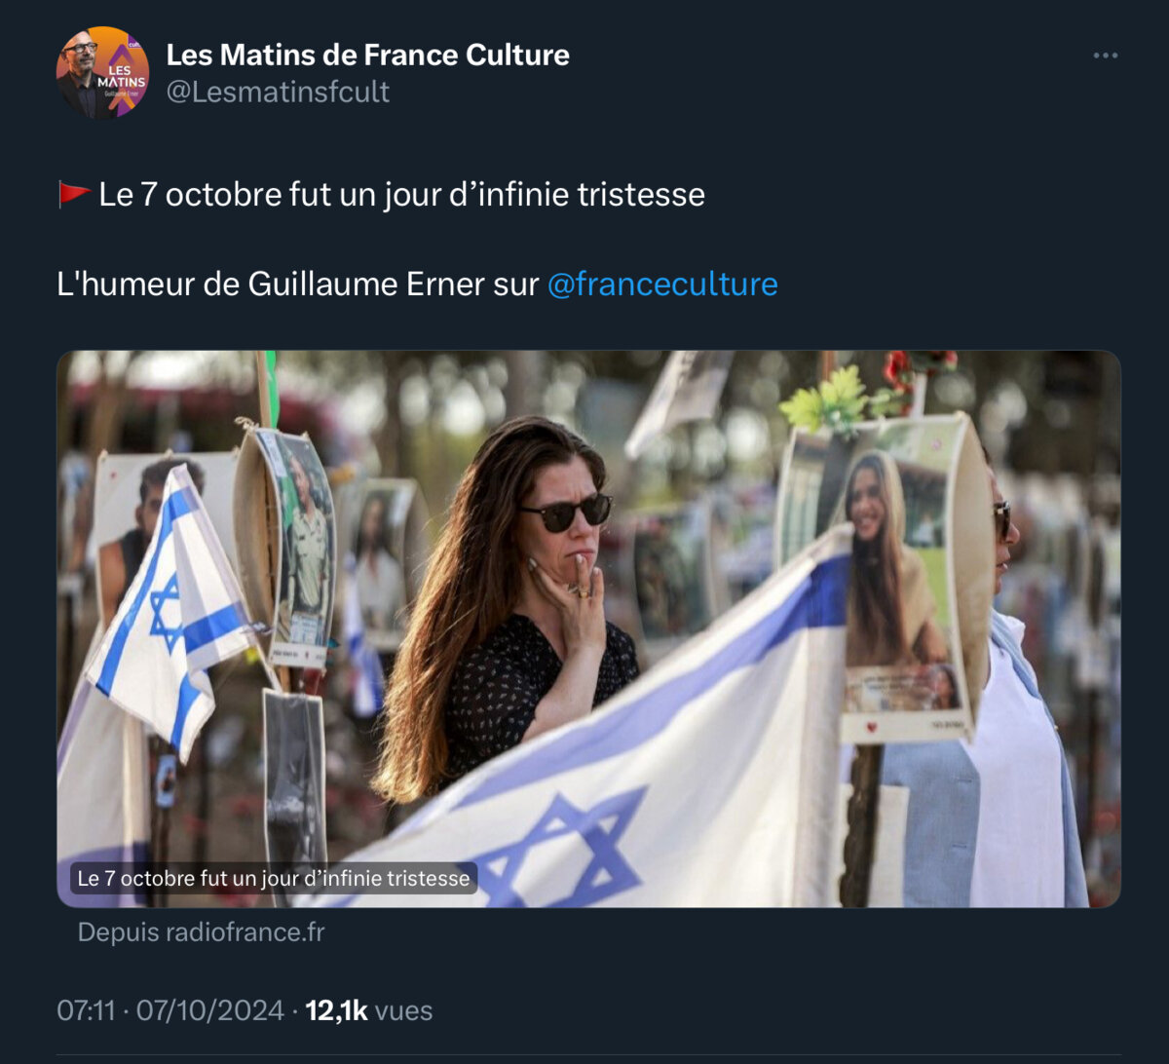Click display name Les Matins de France Culture

tap(367, 55)
